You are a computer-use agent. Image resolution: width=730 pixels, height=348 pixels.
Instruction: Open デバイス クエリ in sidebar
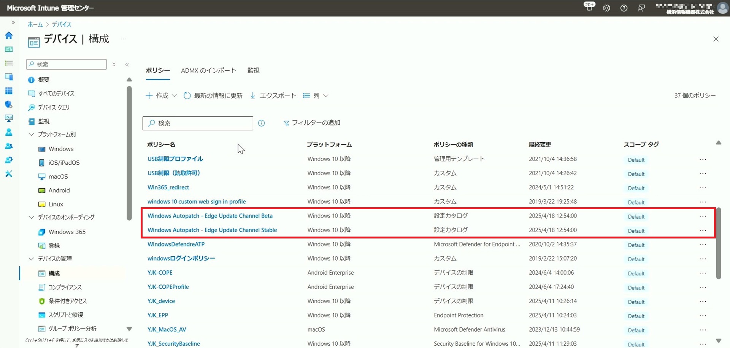point(54,108)
